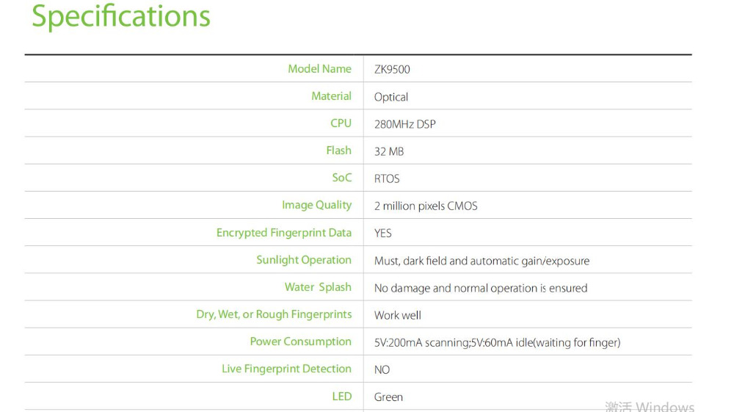Click the Flash row label
The image size is (734, 412).
338,151
